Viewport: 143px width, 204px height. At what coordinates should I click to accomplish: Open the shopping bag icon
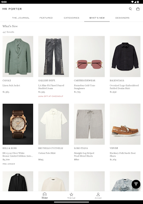(x=138, y=9)
